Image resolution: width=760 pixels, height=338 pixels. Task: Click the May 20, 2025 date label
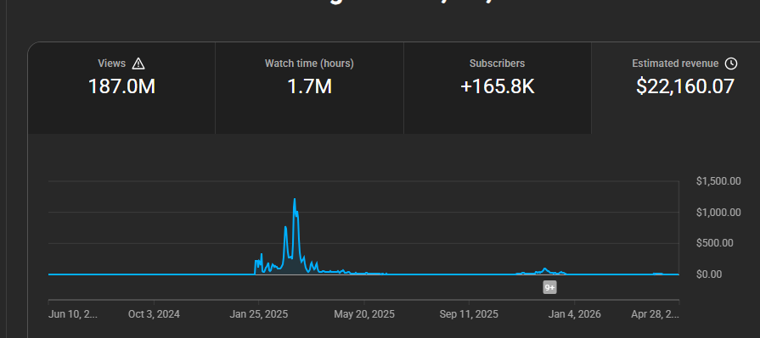364,314
